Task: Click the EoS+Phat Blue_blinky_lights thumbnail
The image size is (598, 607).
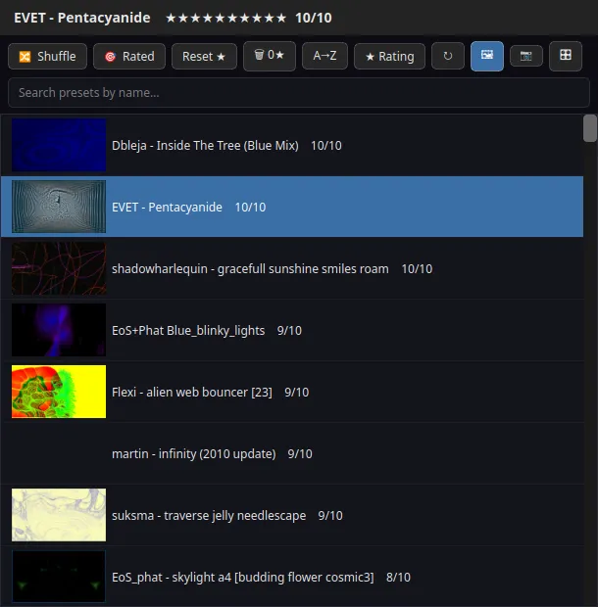Action: pyautogui.click(x=59, y=330)
